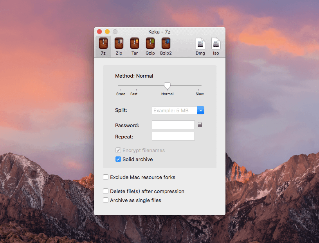Image resolution: width=319 pixels, height=243 pixels.
Task: Click the 'Method: Normal' heading text
Action: (134, 76)
